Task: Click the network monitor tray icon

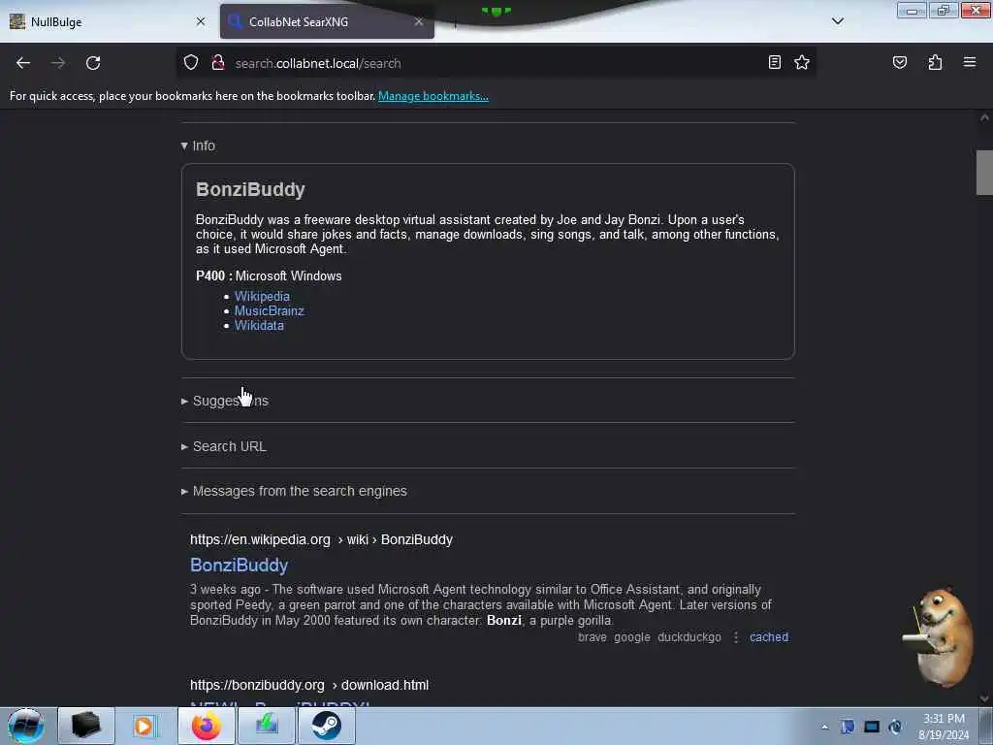Action: [x=872, y=726]
